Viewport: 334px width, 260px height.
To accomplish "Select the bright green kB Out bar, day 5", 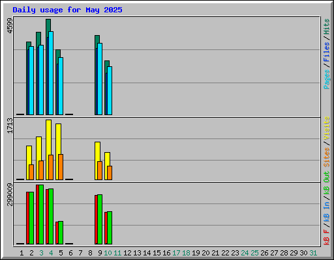I will (61, 233).
